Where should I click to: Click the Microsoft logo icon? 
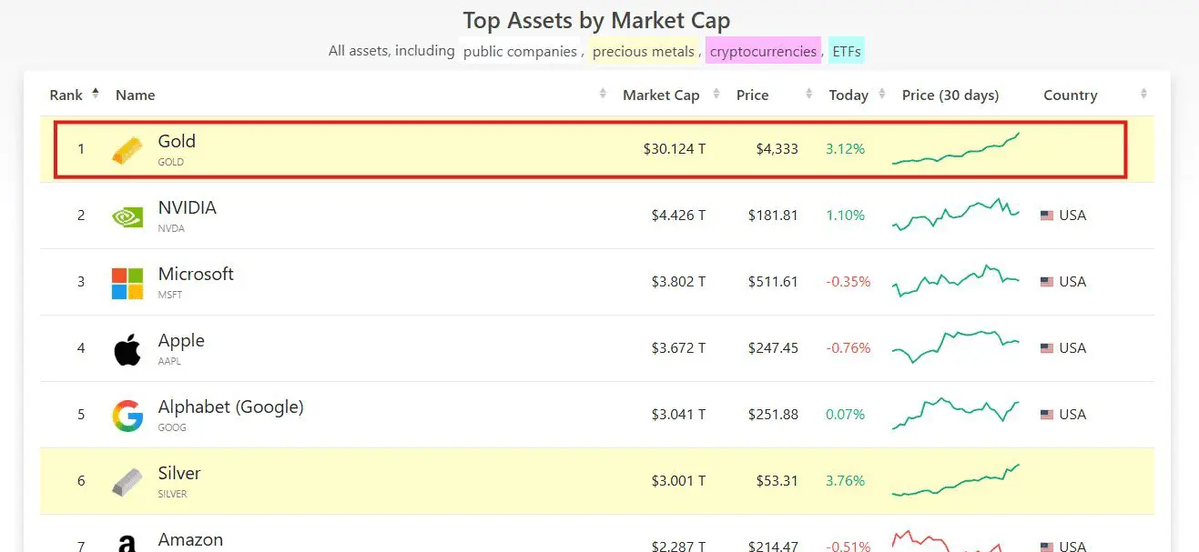127,283
